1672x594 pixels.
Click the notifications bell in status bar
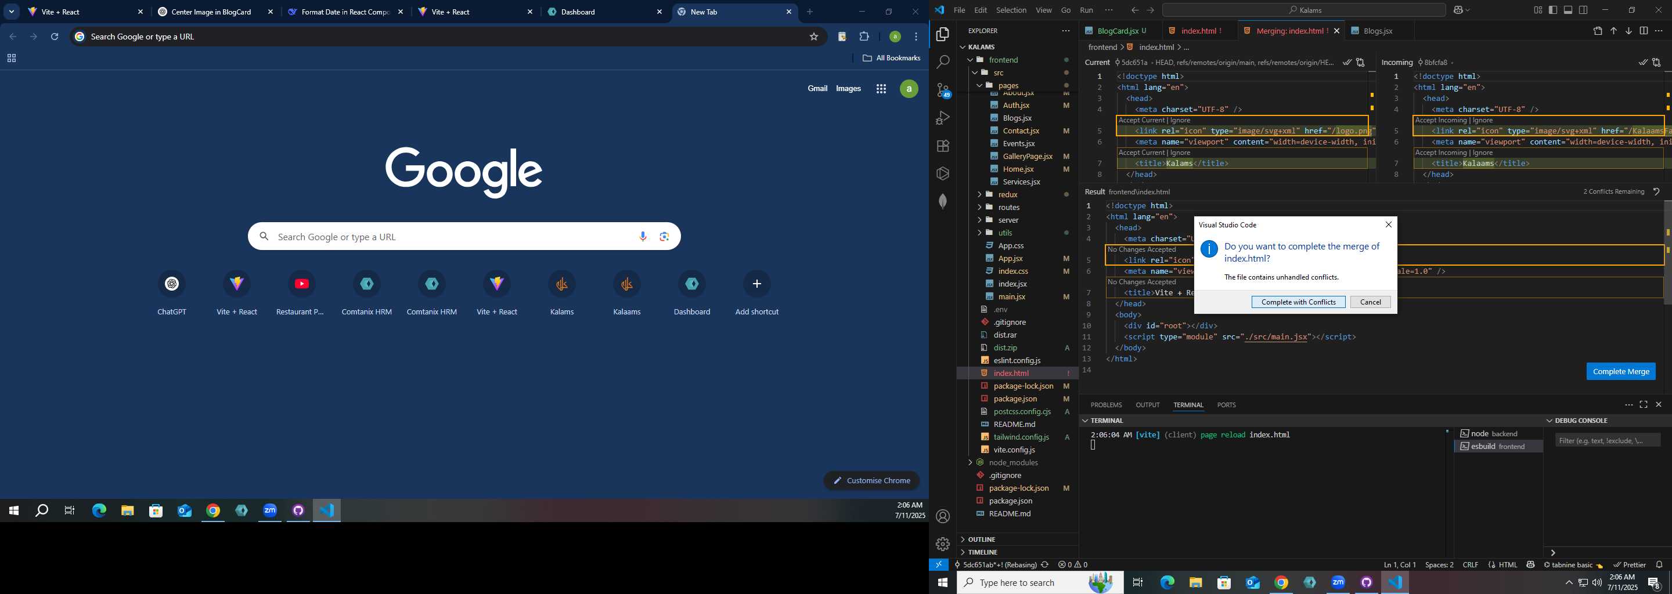click(1659, 565)
